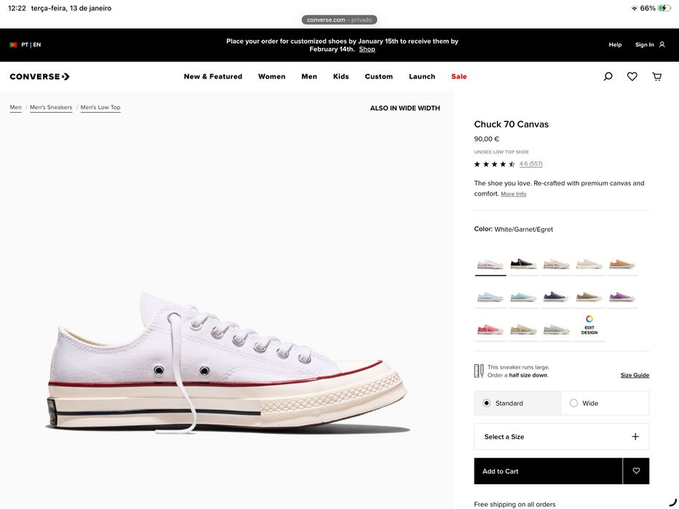679x509 pixels.
Task: Click the star rating icons
Action: (x=495, y=164)
